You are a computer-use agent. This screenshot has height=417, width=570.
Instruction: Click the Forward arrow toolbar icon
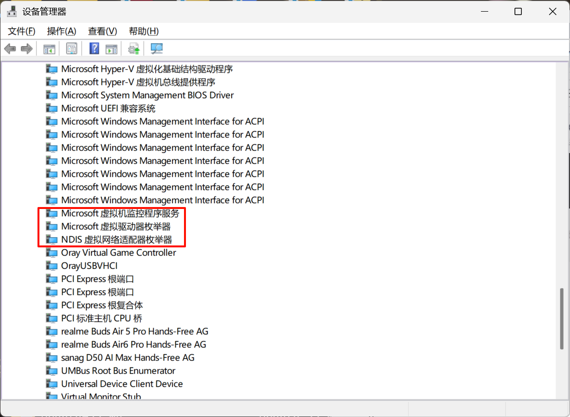point(27,49)
